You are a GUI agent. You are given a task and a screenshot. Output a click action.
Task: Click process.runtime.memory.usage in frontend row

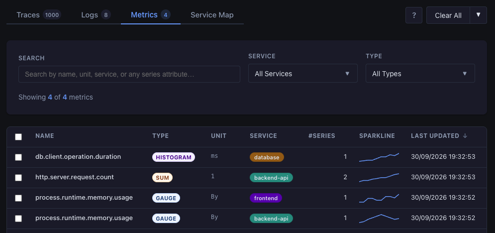coord(84,198)
